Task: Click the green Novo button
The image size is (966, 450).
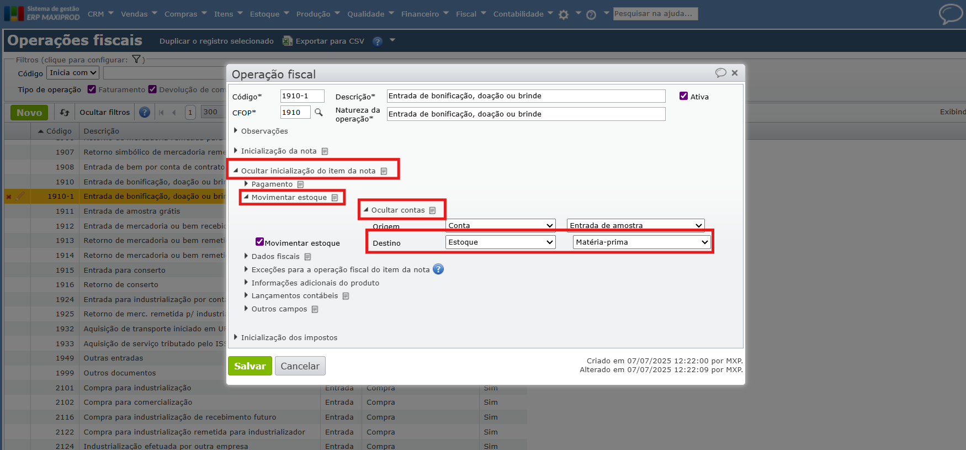Action: coord(29,113)
